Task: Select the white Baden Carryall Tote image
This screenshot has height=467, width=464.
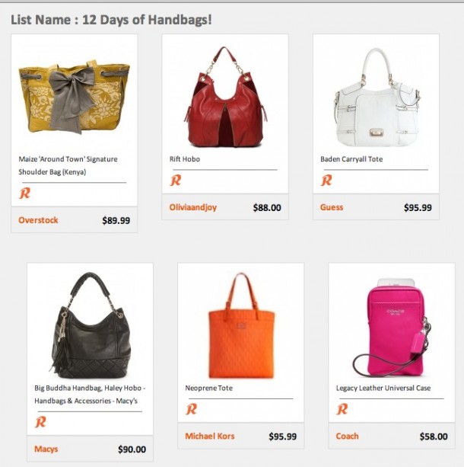Action: coord(377,98)
